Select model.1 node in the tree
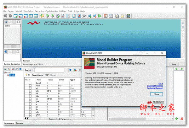189x128 pixels. point(10,72)
